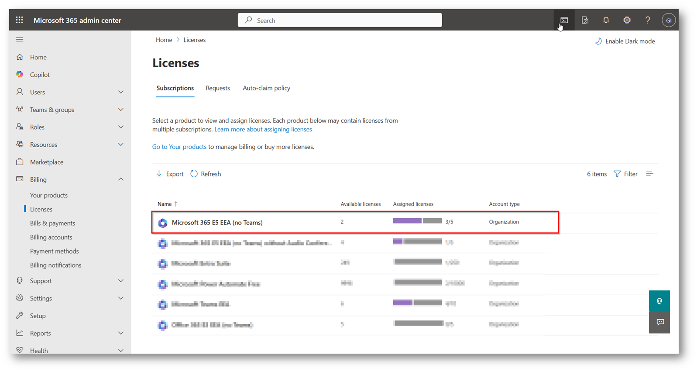Click the 6 items count text
697x372 pixels.
(597, 174)
